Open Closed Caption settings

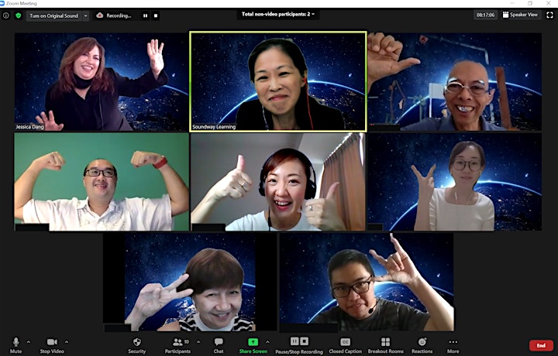(x=345, y=345)
